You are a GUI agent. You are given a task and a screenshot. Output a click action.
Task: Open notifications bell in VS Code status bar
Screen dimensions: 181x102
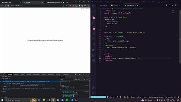coord(178,97)
